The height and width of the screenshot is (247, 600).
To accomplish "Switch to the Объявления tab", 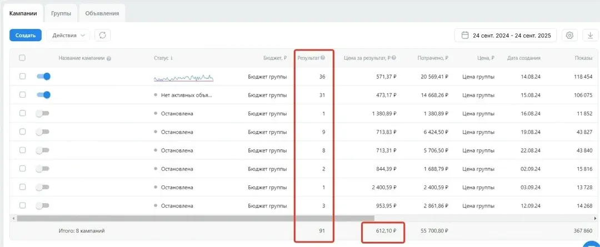I will (102, 13).
